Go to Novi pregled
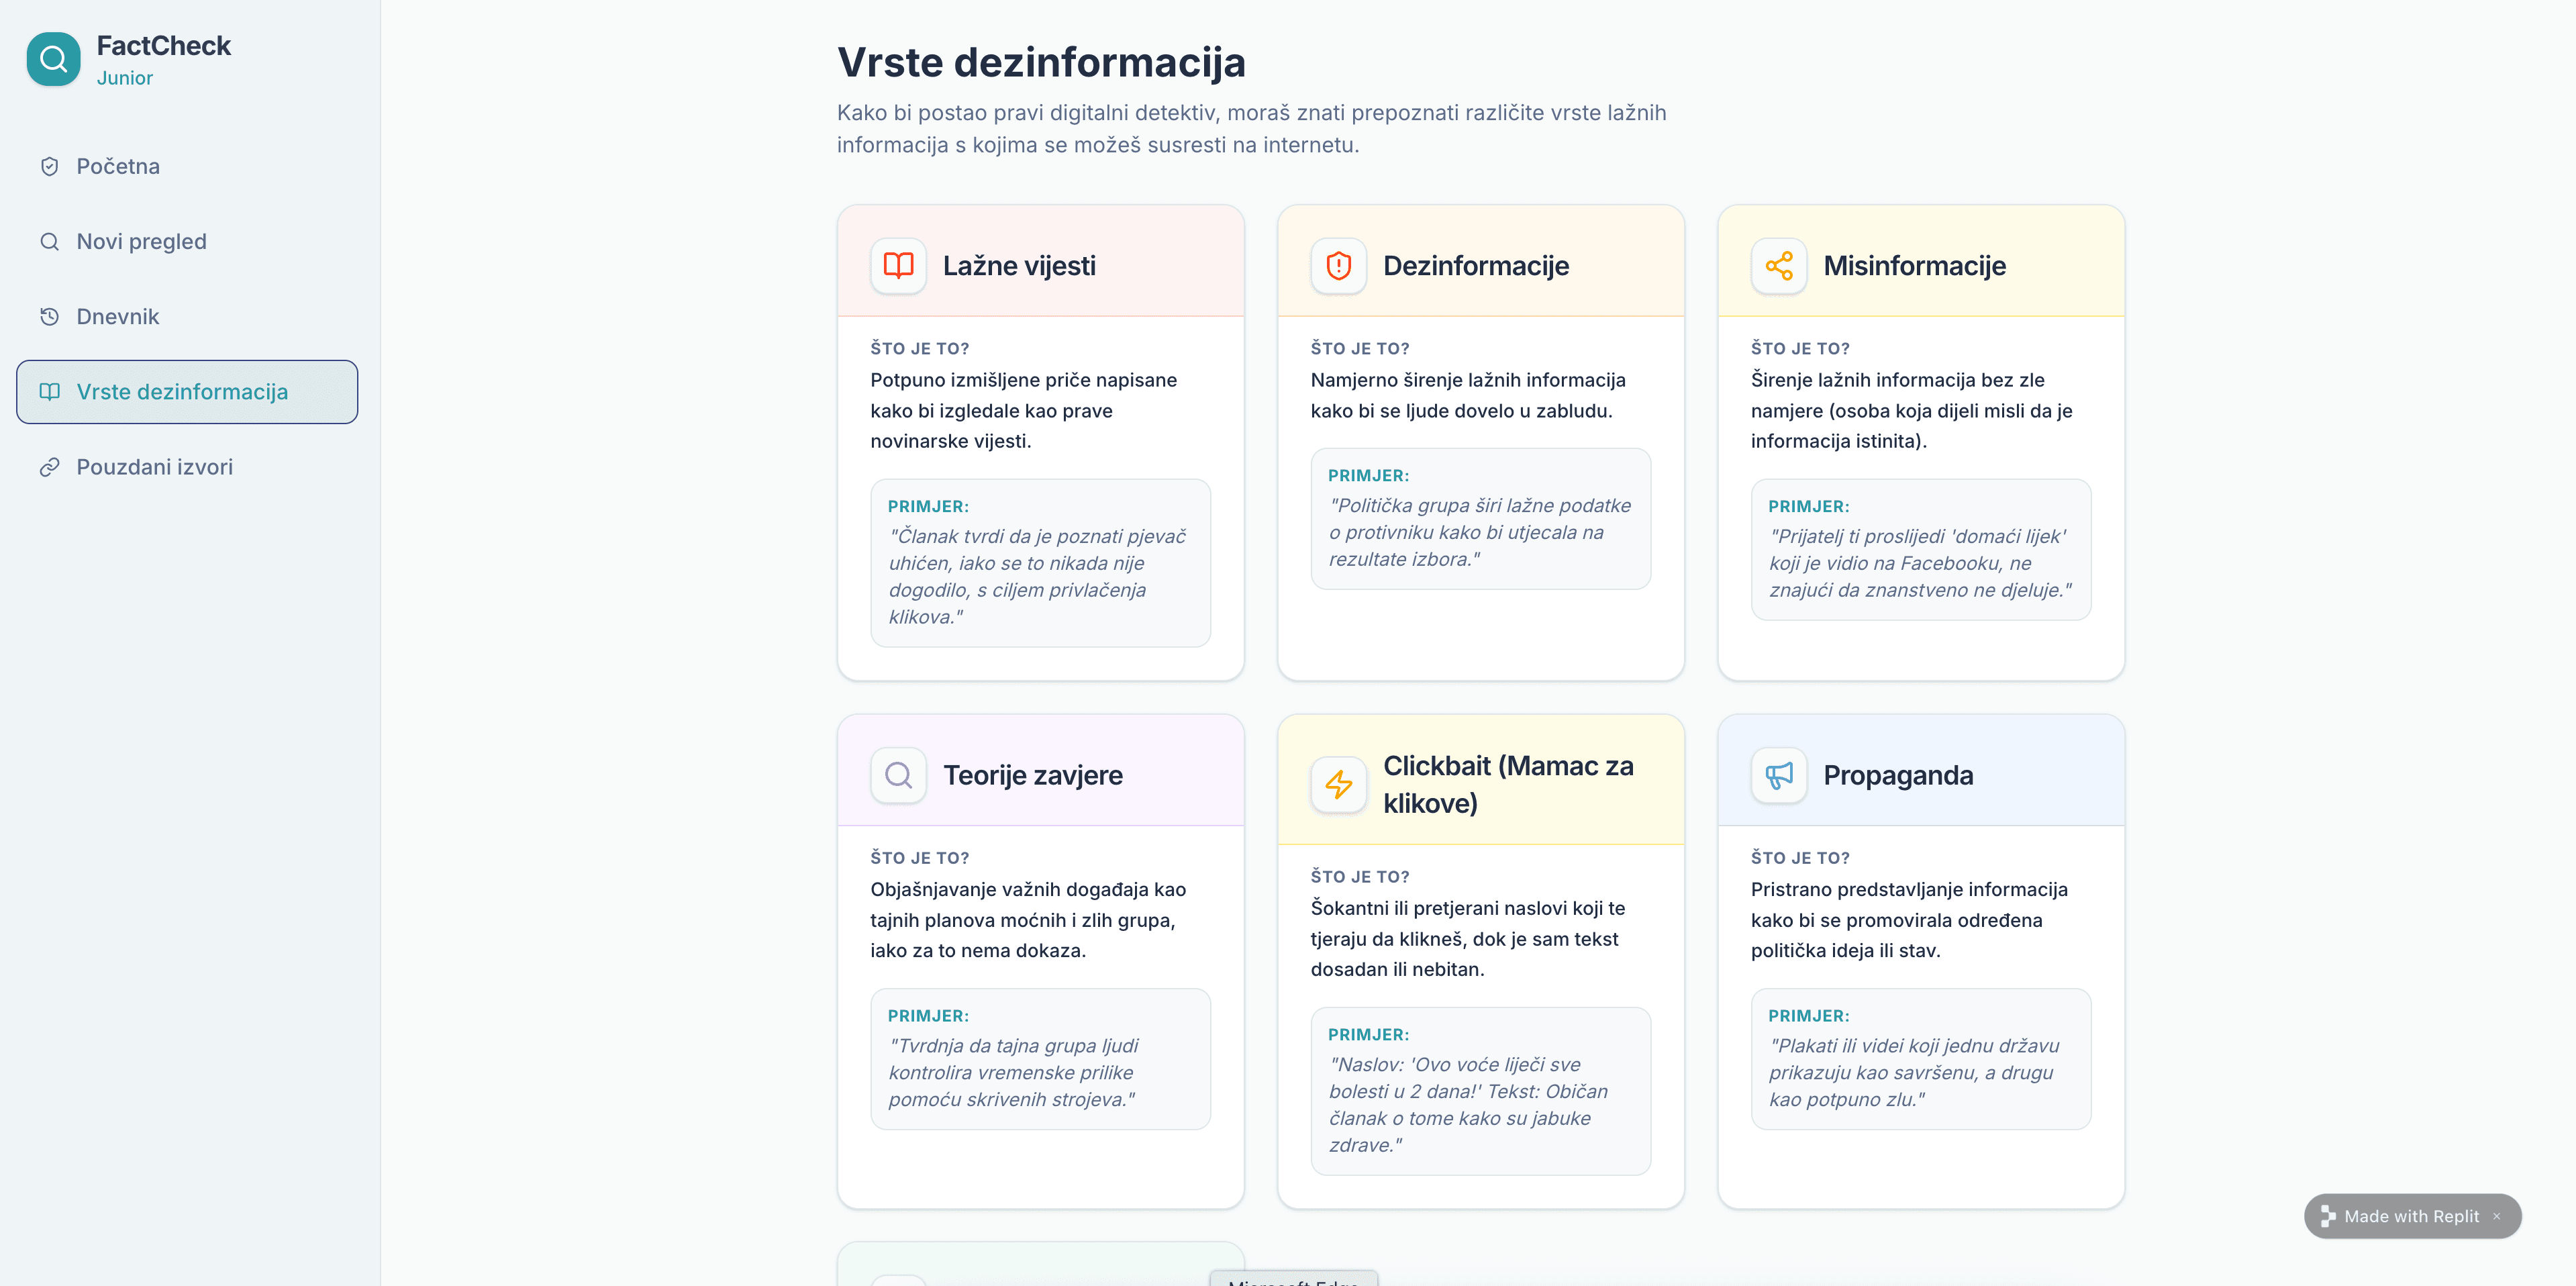 point(187,241)
